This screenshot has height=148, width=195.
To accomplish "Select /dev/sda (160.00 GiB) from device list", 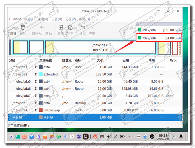I will coord(159,30).
